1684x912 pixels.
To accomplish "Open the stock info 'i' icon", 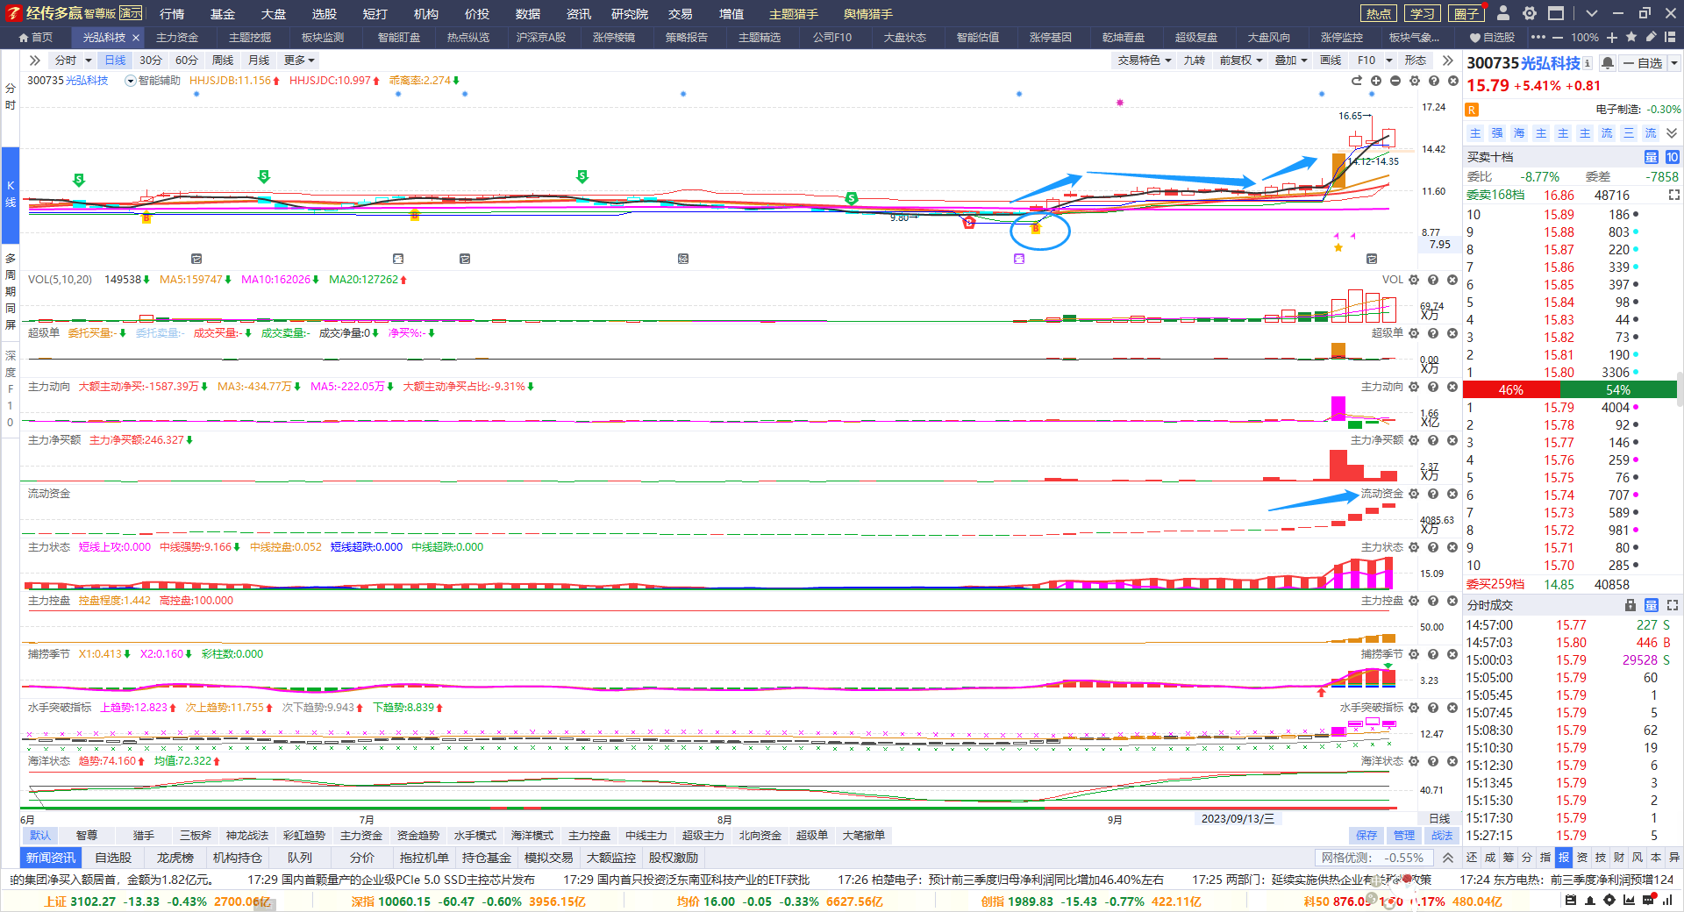I will point(1588,63).
